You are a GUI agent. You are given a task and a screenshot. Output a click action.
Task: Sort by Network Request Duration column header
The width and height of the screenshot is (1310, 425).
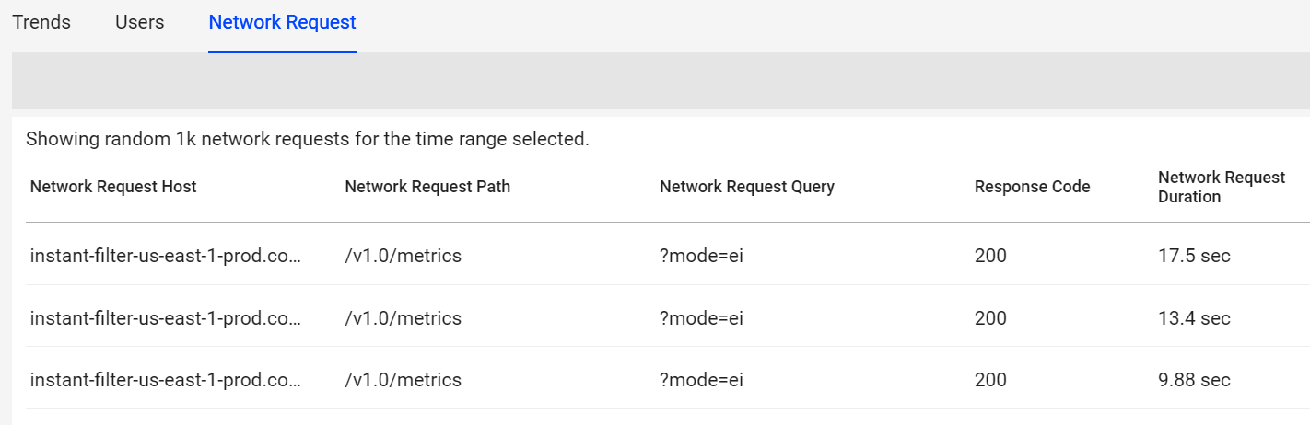(1221, 187)
